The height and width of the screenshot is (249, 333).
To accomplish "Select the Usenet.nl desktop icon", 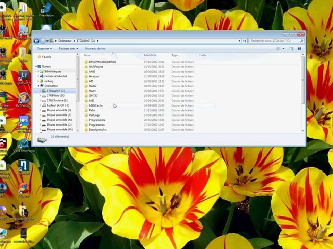I will point(24,167).
